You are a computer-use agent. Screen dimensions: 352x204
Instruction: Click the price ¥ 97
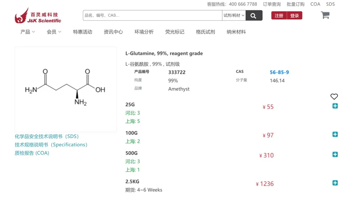tap(268, 135)
